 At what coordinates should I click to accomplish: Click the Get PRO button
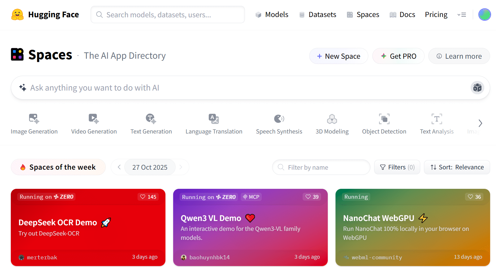(398, 56)
